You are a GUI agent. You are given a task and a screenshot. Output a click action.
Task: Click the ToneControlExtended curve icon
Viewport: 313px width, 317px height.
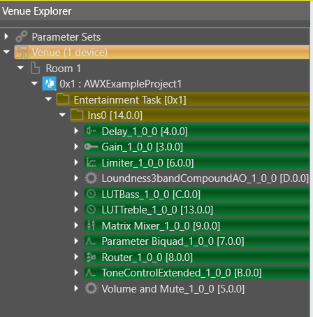91,273
